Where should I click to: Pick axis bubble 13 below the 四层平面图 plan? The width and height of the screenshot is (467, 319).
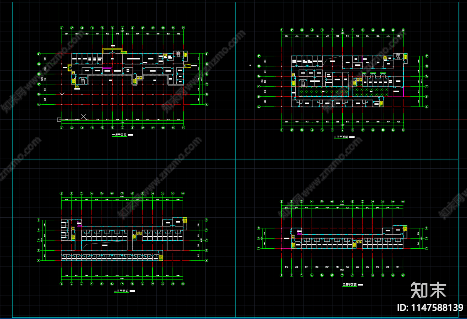[403, 275]
